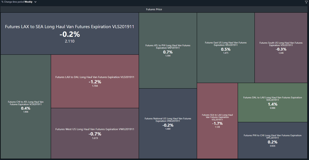Screen dimensions: 309x160
Task: Click the -1.7% change value
Action: coord(217,123)
